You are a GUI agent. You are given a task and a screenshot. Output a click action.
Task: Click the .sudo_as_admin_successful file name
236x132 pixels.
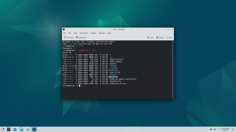[123, 79]
